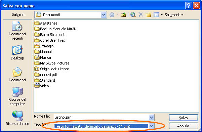Open Risorse del computer in sidebar

(x=17, y=96)
